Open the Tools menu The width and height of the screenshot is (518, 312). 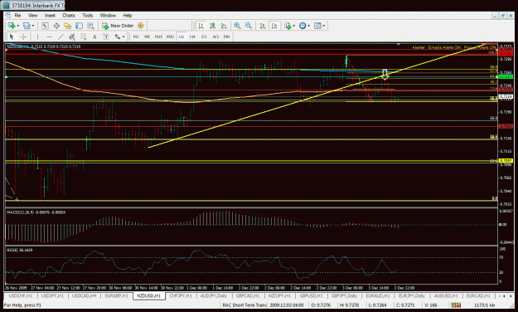coord(88,15)
